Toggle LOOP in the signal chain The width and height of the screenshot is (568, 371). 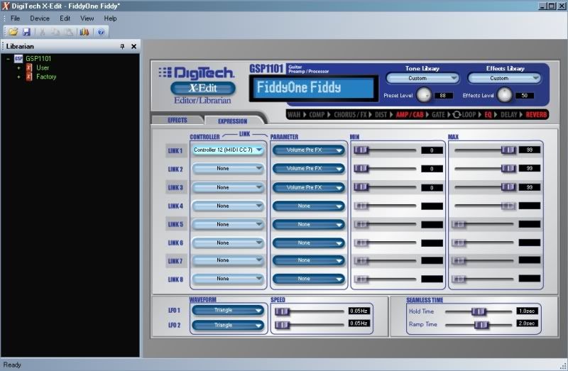[464, 115]
